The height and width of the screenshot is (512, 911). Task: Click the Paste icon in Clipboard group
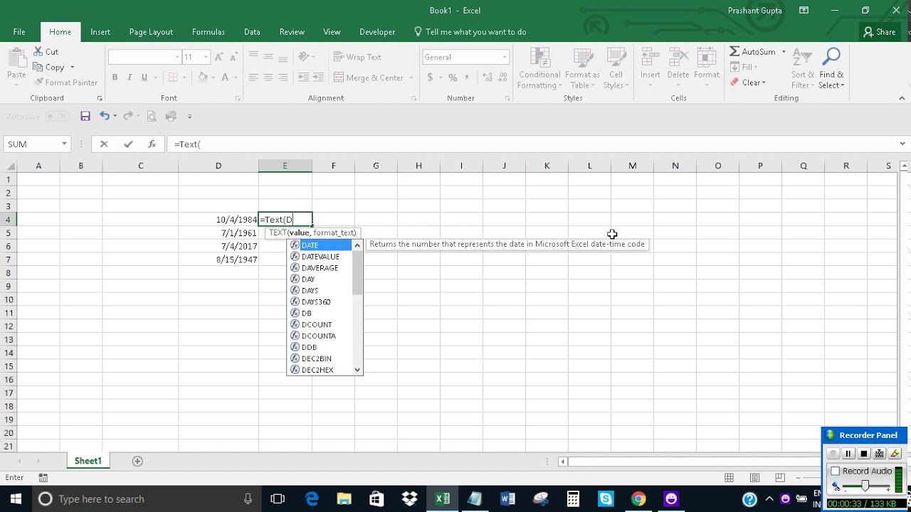(16, 58)
